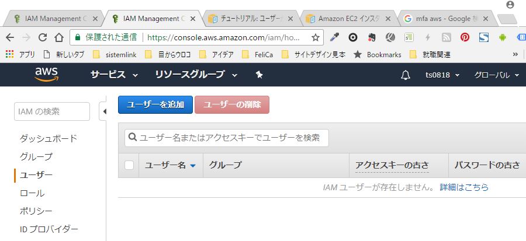Click the Evernote elephant extension
This screenshot has height=241, width=526.
click(x=371, y=37)
